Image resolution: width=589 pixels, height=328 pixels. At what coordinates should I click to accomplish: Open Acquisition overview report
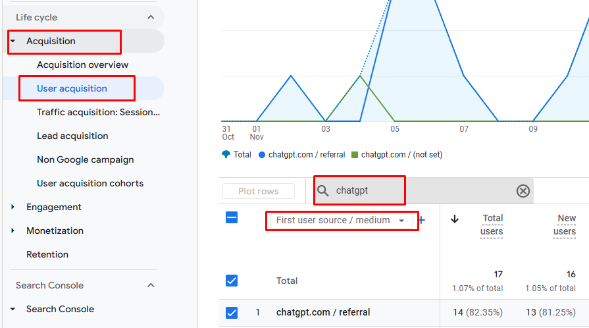click(83, 65)
